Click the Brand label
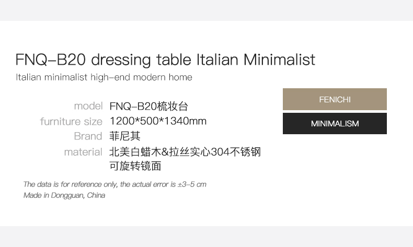This screenshot has height=247, width=413. pos(88,136)
